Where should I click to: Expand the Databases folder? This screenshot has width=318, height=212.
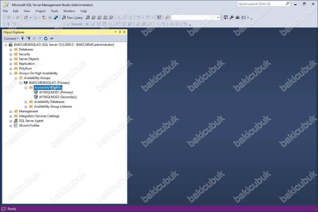click(11, 50)
